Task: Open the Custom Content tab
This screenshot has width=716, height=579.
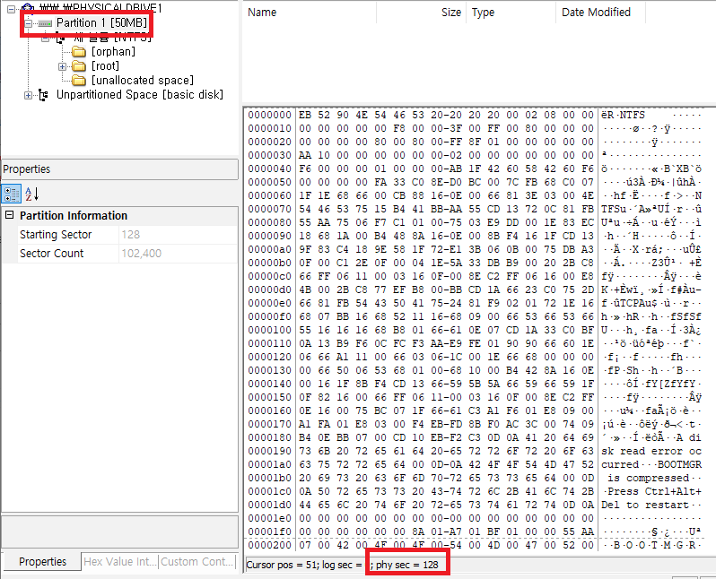Action: [197, 562]
